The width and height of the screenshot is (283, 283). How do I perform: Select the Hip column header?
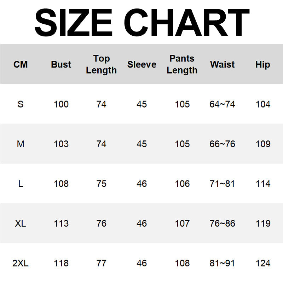coord(263,65)
